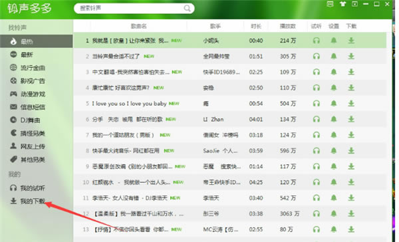Click song title I love you so I love you baby
The image size is (399, 242).
[x=129, y=104]
